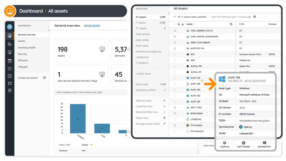Tick the checkbox for AUMac-190 row
The image size is (286, 161).
tap(175, 66)
